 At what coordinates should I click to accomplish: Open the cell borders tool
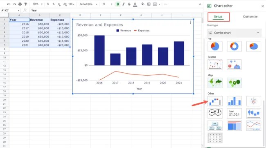[x=149, y=4]
